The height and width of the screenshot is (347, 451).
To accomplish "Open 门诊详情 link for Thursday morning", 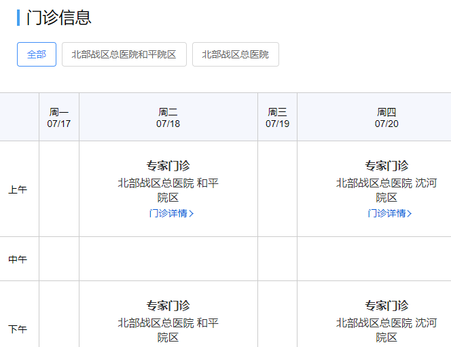I will (x=386, y=213).
